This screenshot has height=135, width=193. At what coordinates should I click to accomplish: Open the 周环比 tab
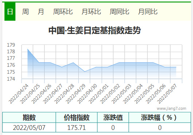click(63, 12)
